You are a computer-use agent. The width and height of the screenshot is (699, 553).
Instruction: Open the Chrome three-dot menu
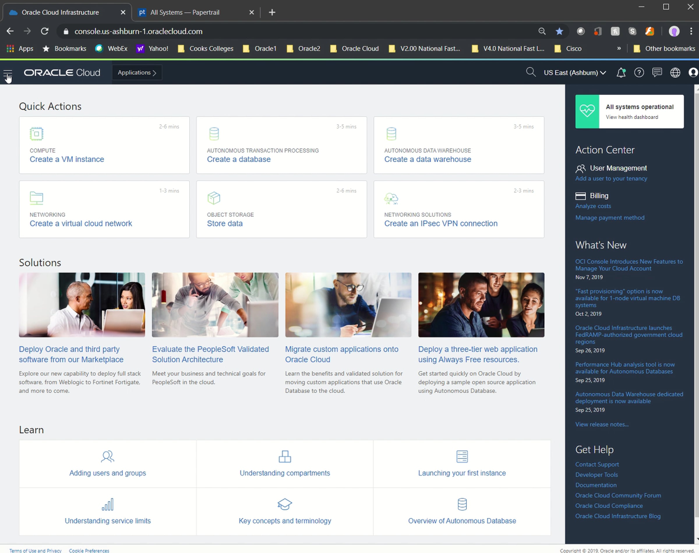click(691, 31)
